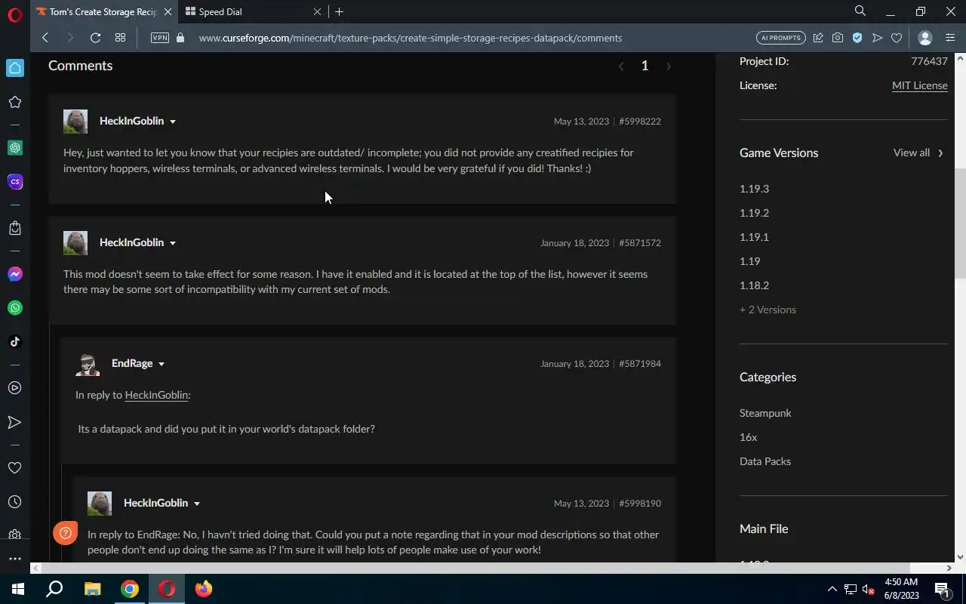Open Chrome from the taskbar

[130, 589]
